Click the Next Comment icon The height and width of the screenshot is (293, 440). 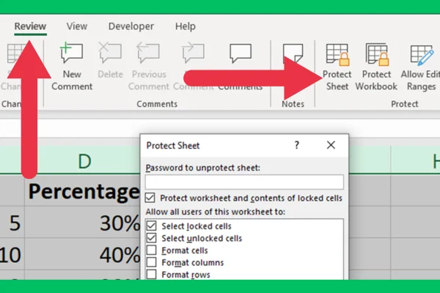(193, 53)
